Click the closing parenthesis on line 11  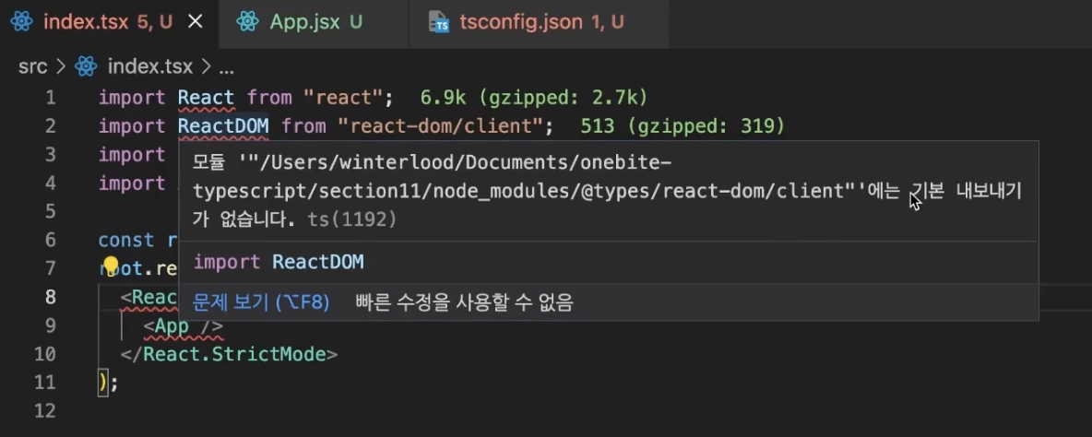pos(103,383)
